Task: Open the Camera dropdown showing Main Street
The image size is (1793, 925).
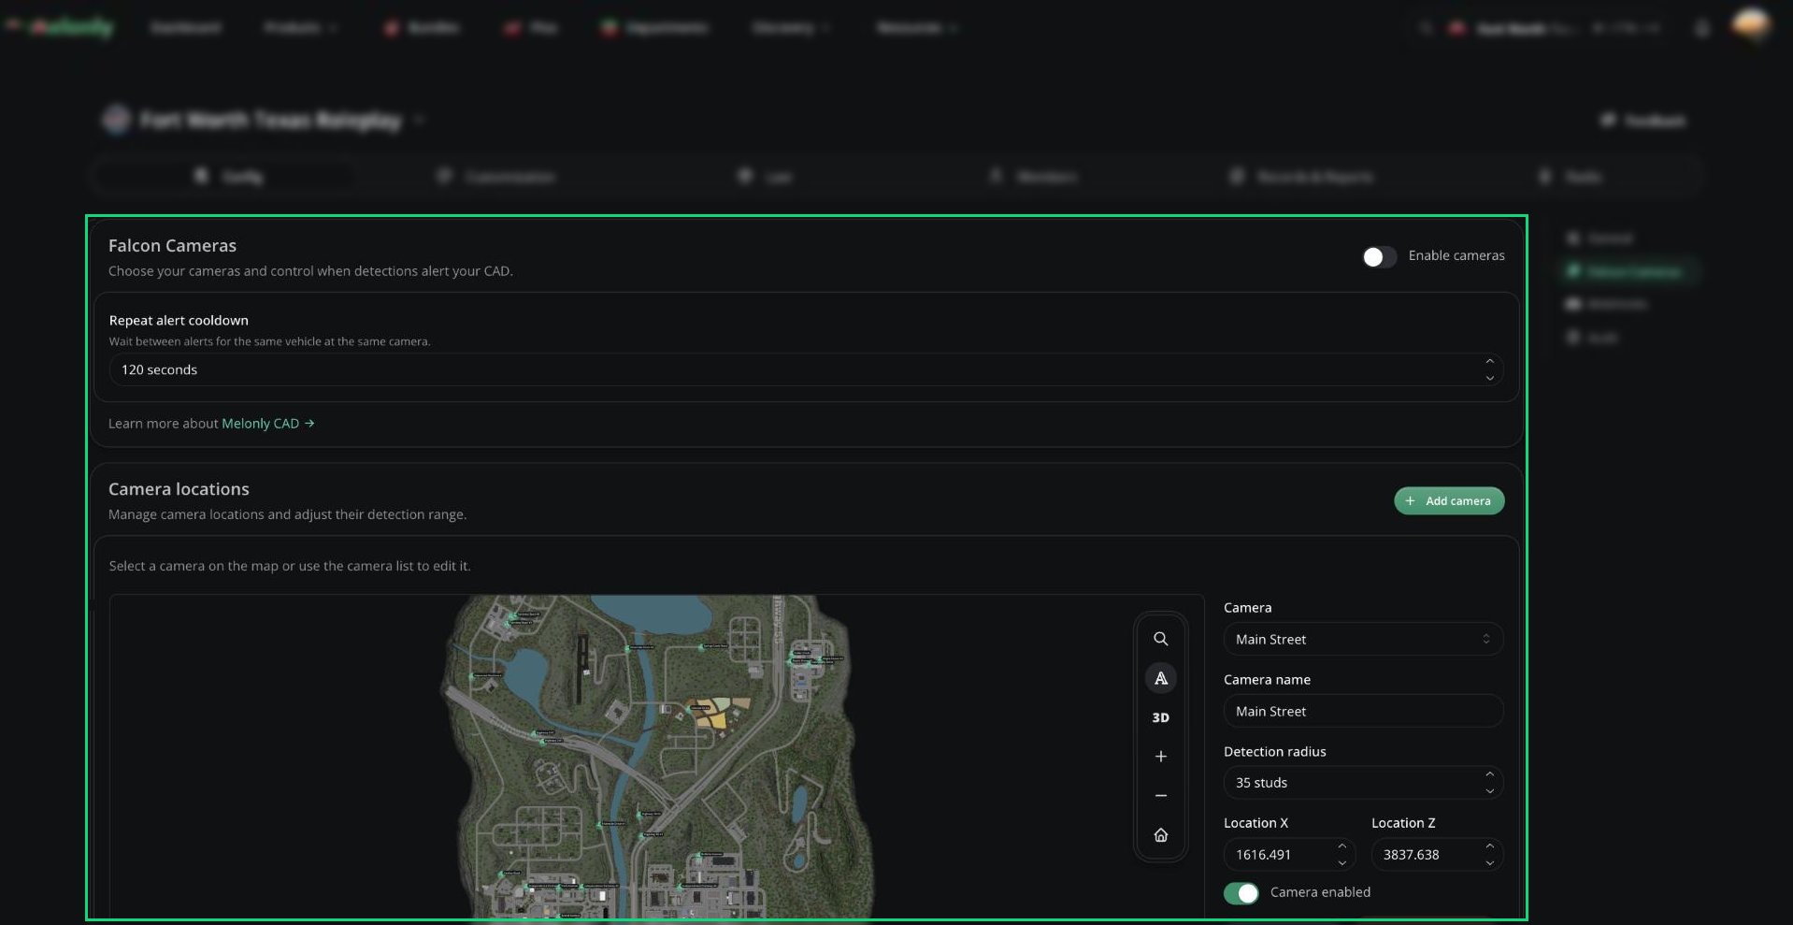Action: [1363, 639]
